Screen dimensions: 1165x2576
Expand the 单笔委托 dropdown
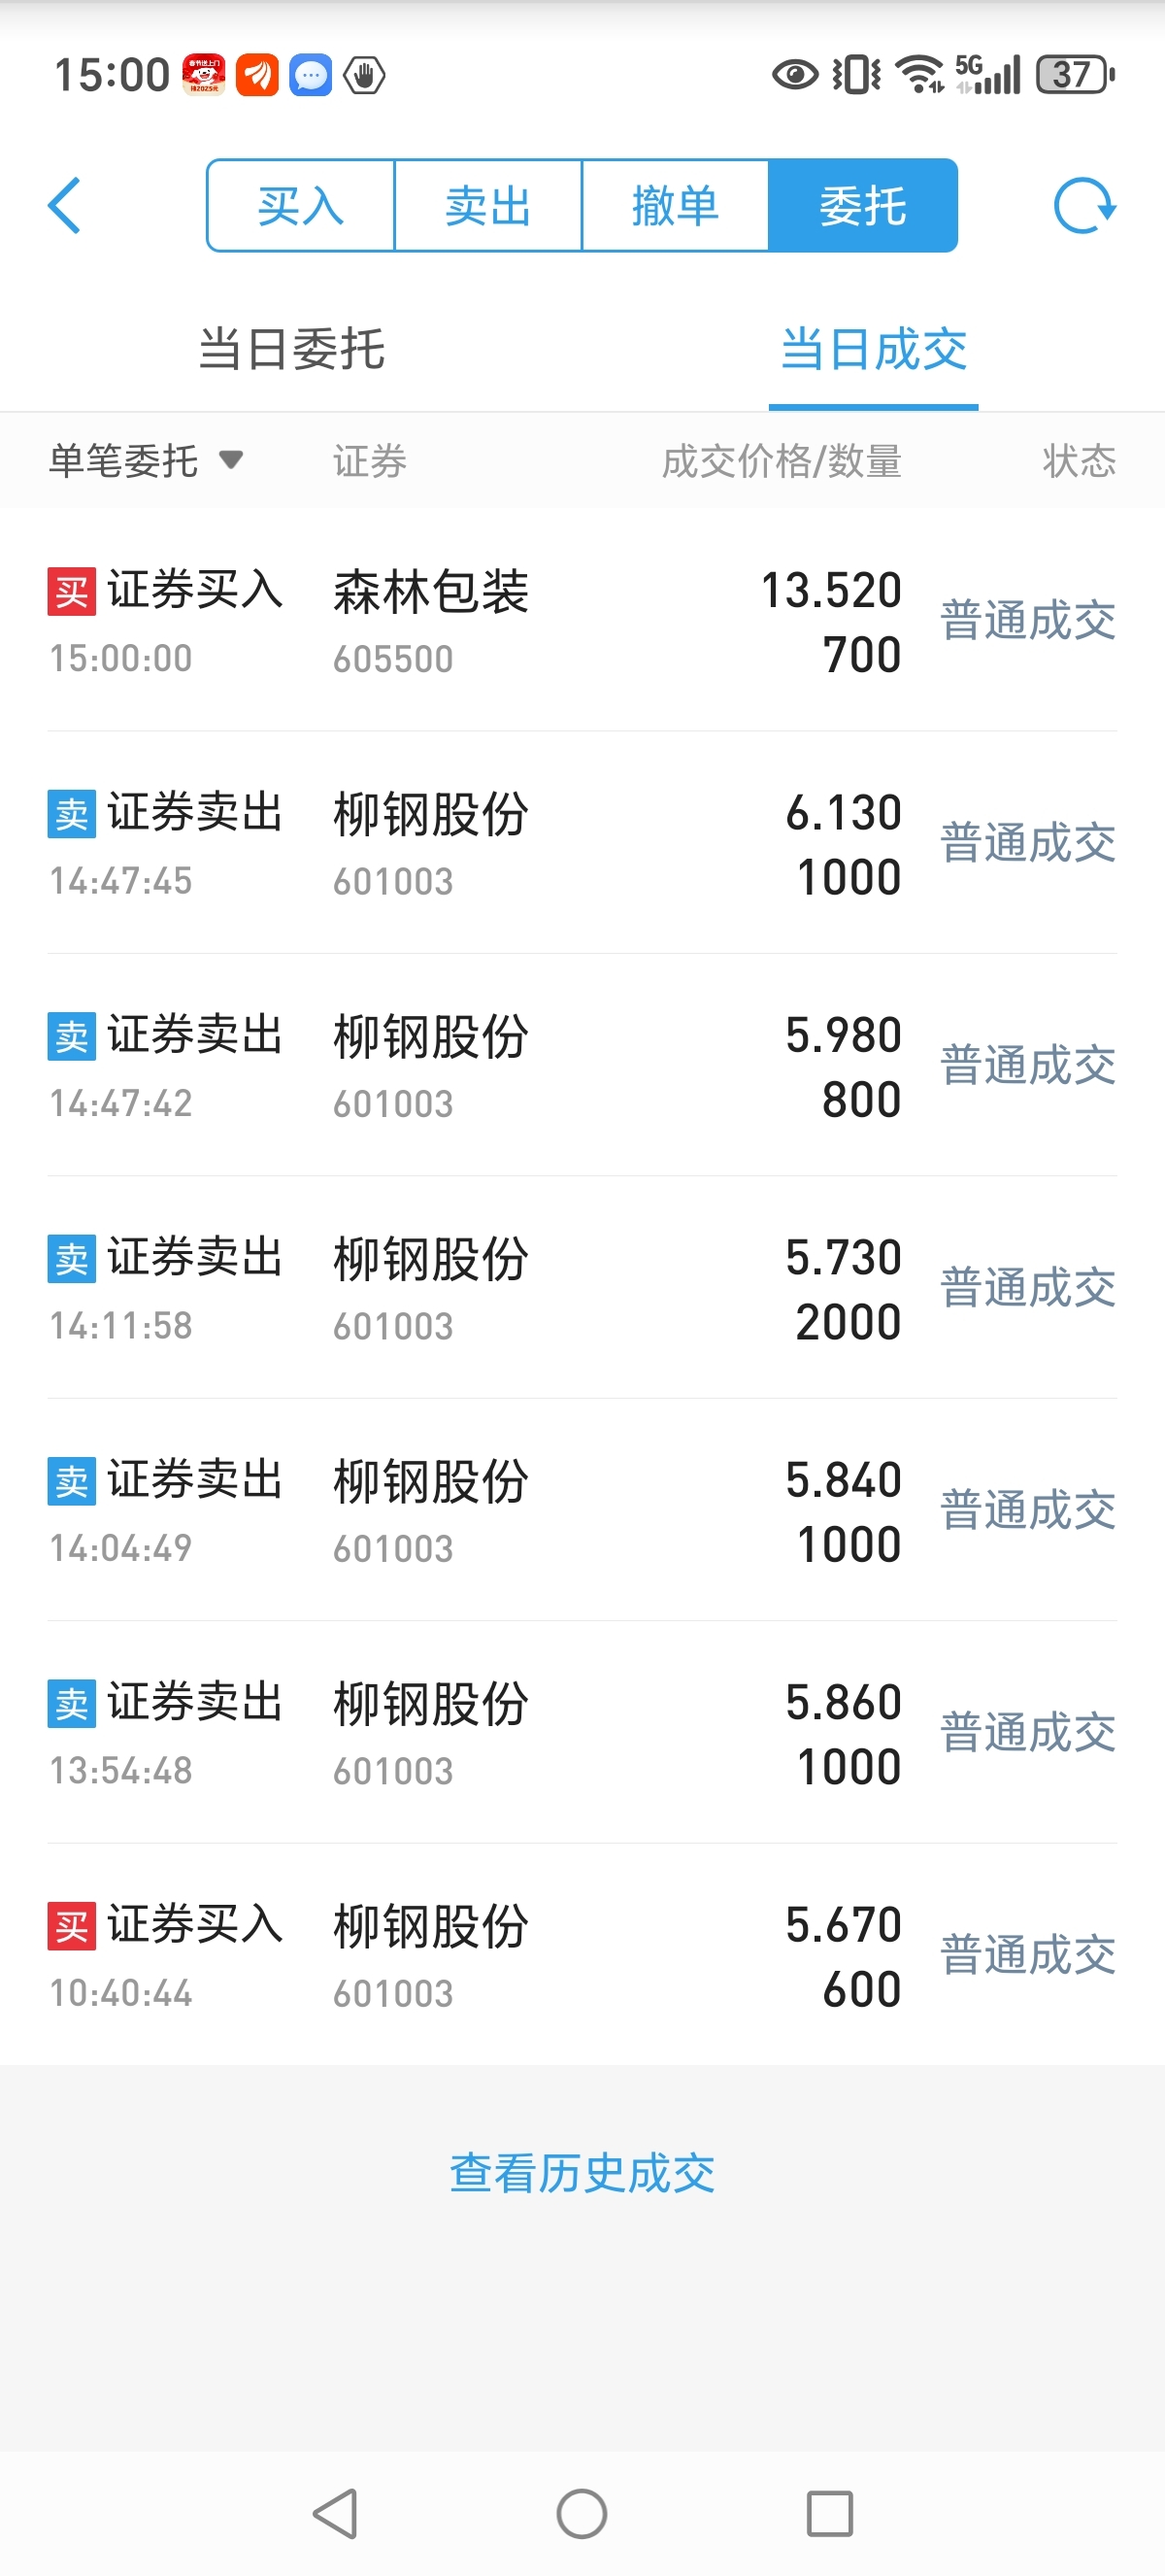pyautogui.click(x=146, y=461)
